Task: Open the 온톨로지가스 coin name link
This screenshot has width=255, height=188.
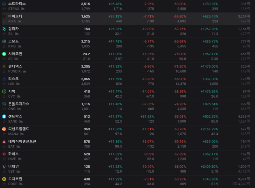Action: point(19,104)
